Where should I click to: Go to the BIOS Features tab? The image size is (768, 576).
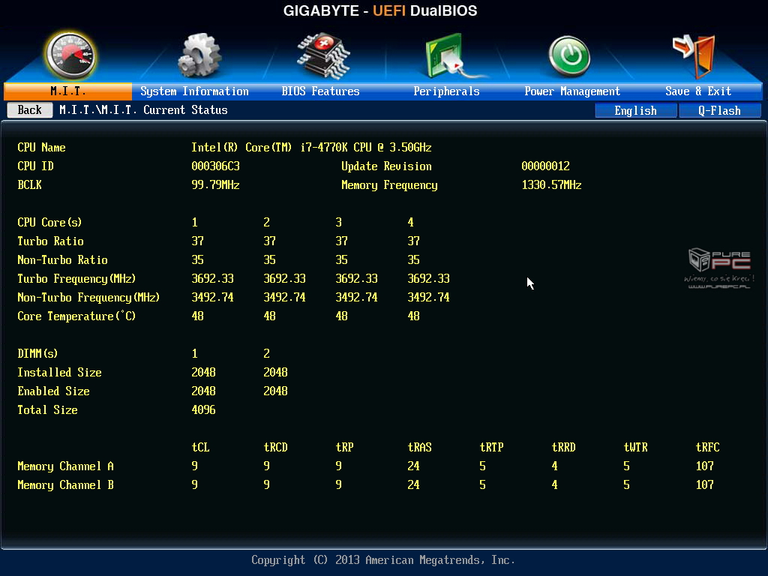pos(320,91)
